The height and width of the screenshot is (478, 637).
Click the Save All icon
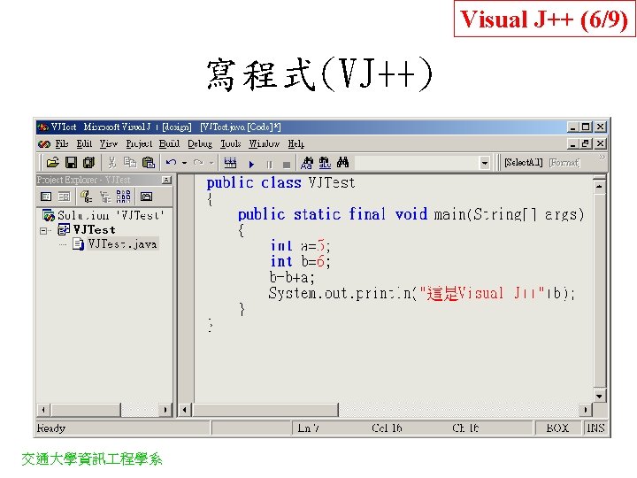pyautogui.click(x=88, y=163)
